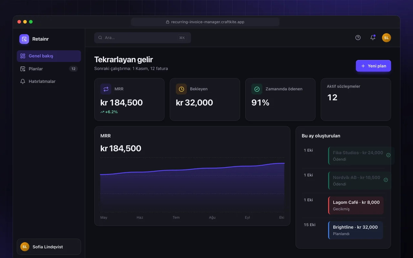This screenshot has width=413, height=258.
Task: Open the help question-mark icon
Action: coord(358,37)
